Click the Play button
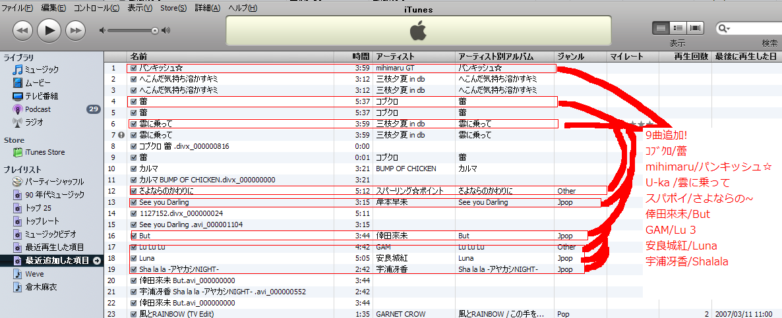Image resolution: width=782 pixels, height=318 pixels. click(x=49, y=30)
